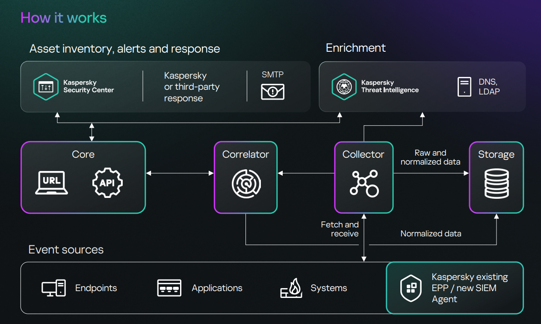Click the "Enrichment" section heading

(x=356, y=48)
